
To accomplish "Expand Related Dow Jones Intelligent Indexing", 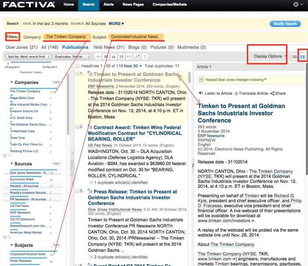I will click(x=202, y=80).
